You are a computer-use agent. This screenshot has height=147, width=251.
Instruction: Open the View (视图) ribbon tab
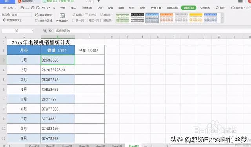pyautogui.click(x=132, y=8)
